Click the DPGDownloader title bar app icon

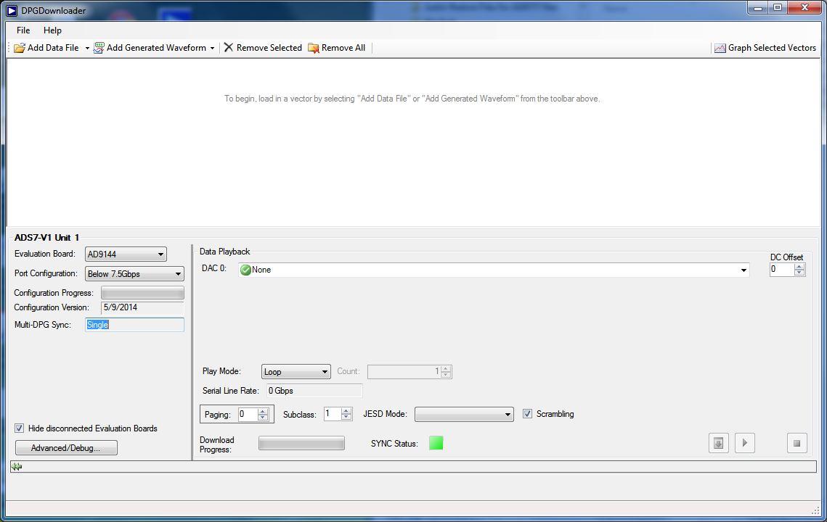point(11,11)
